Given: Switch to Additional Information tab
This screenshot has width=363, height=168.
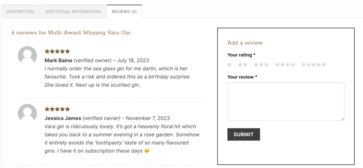Looking at the screenshot, I should (x=73, y=11).
